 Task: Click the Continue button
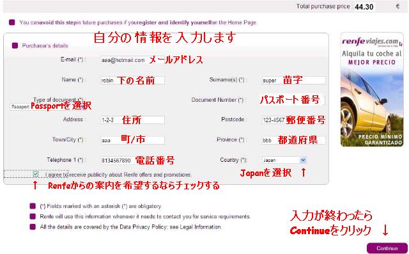(387, 248)
